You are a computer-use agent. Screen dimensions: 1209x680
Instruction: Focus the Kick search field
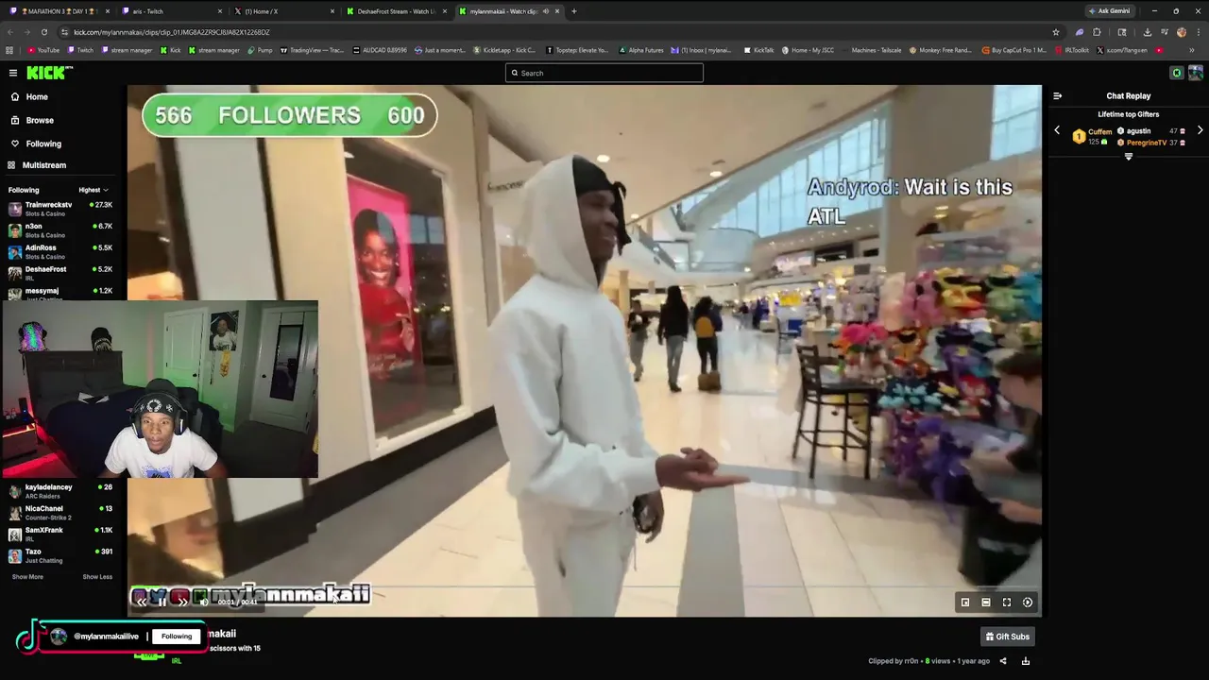tap(604, 73)
